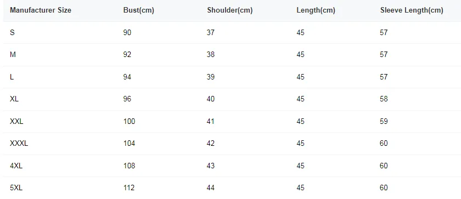Click the Shoulder(cm) column header
Image resolution: width=461 pixels, height=199 pixels.
(x=229, y=10)
